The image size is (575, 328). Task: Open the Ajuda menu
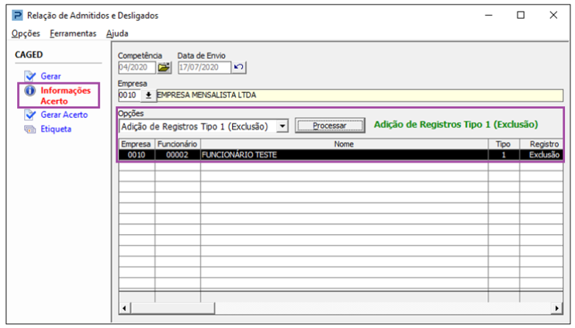click(117, 33)
